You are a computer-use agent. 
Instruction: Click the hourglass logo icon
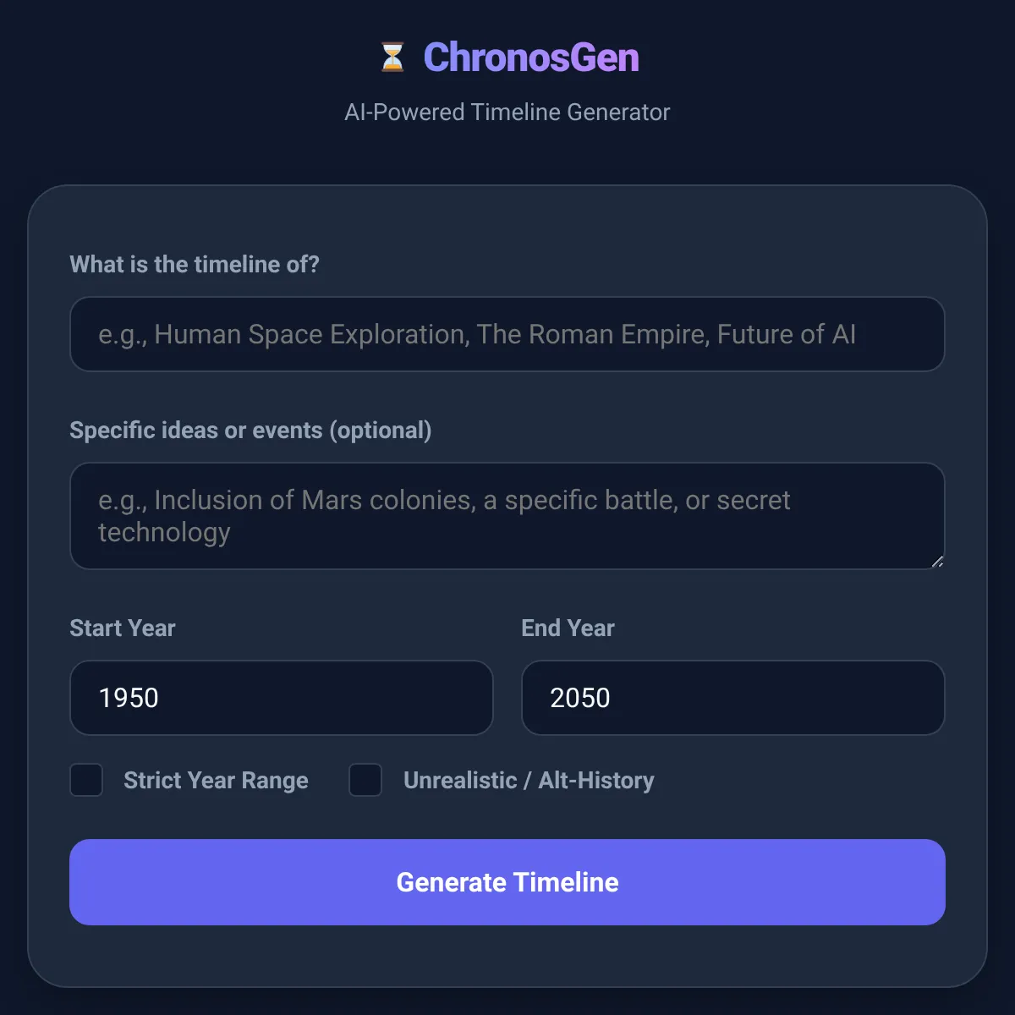(x=392, y=58)
